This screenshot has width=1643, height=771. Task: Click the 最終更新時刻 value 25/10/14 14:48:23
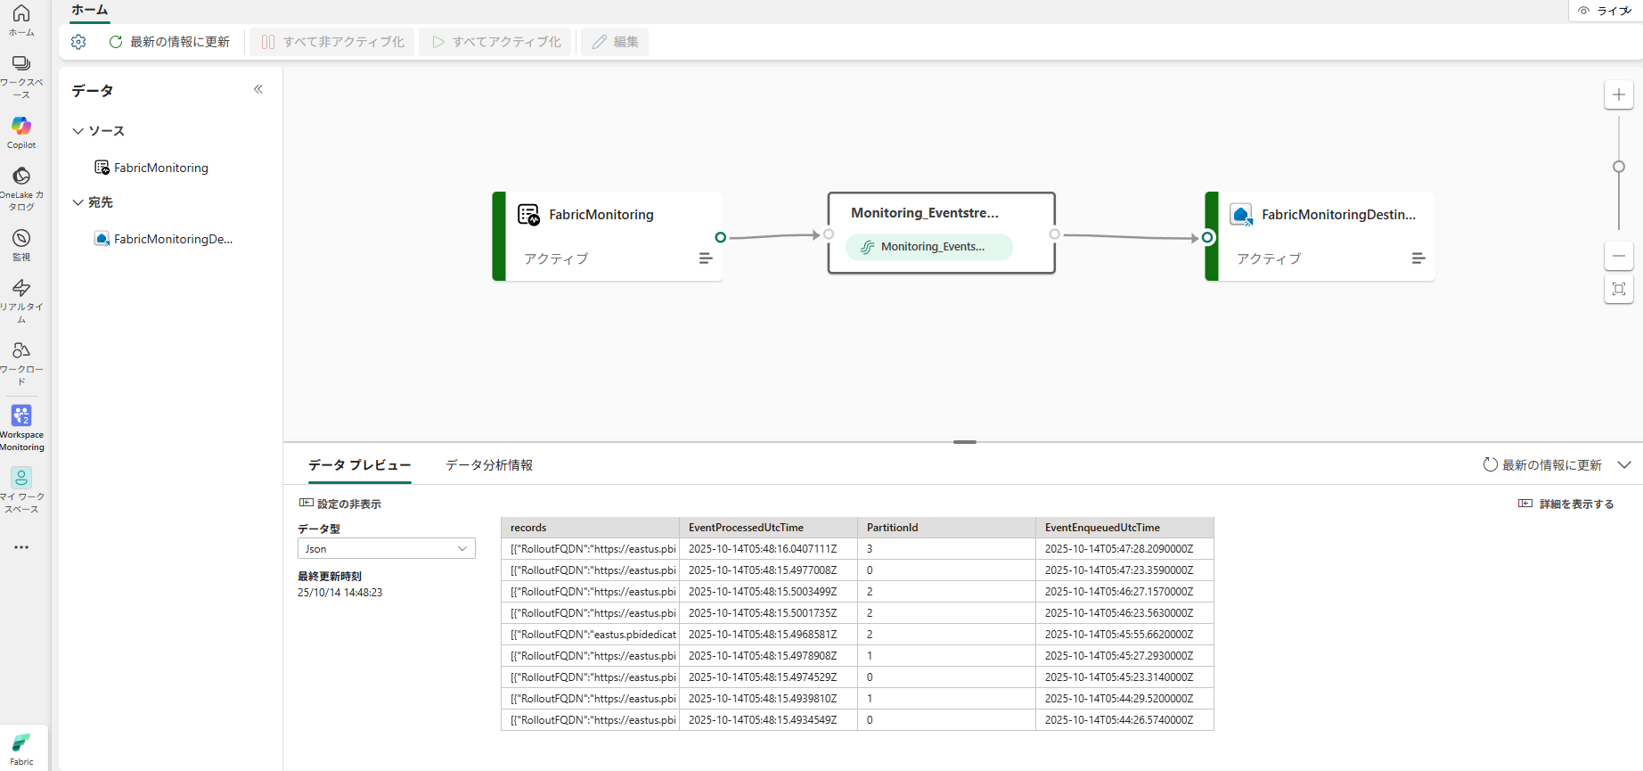[x=340, y=593]
